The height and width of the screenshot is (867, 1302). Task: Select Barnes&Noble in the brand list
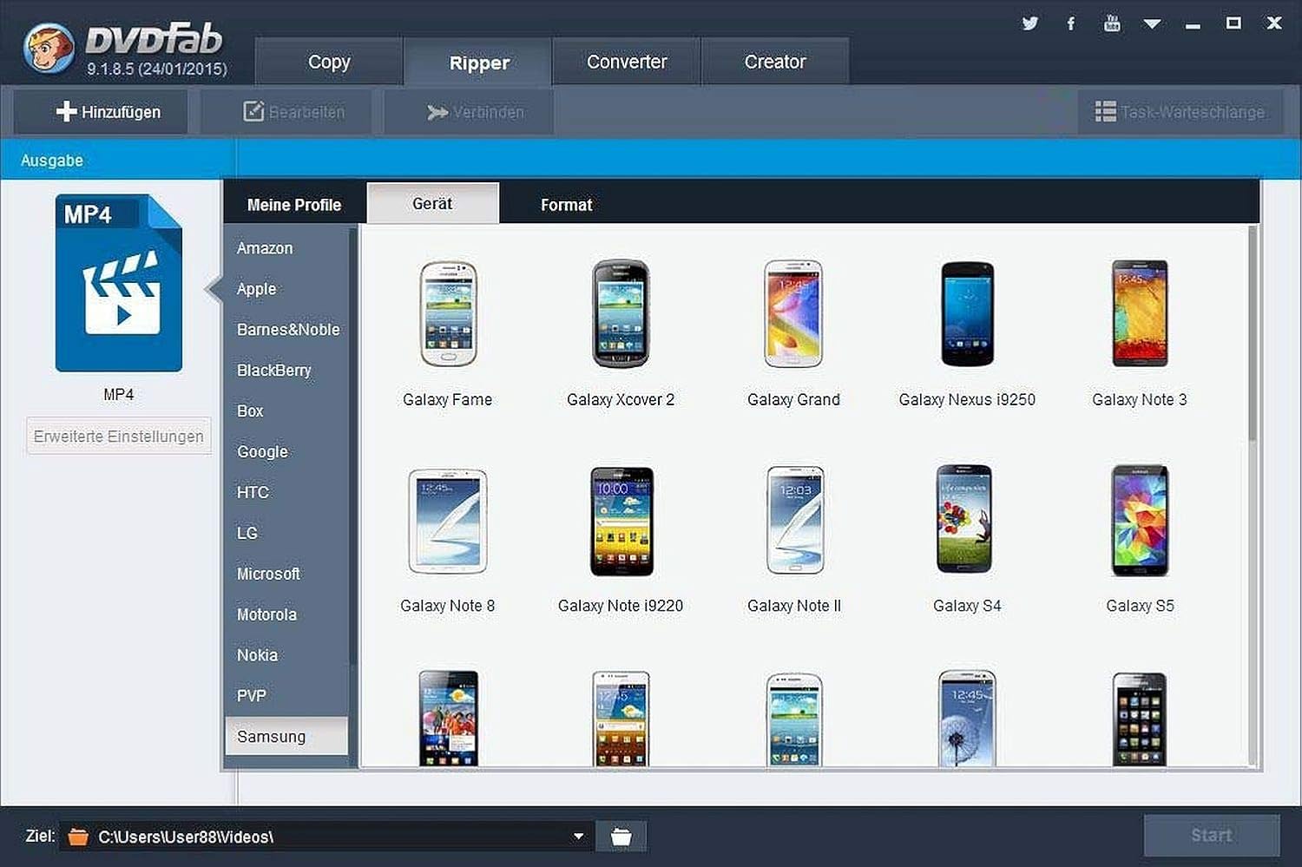(286, 330)
